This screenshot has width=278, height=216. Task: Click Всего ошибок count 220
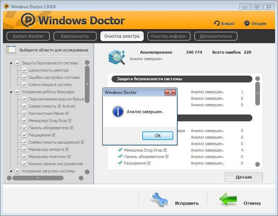point(248,52)
